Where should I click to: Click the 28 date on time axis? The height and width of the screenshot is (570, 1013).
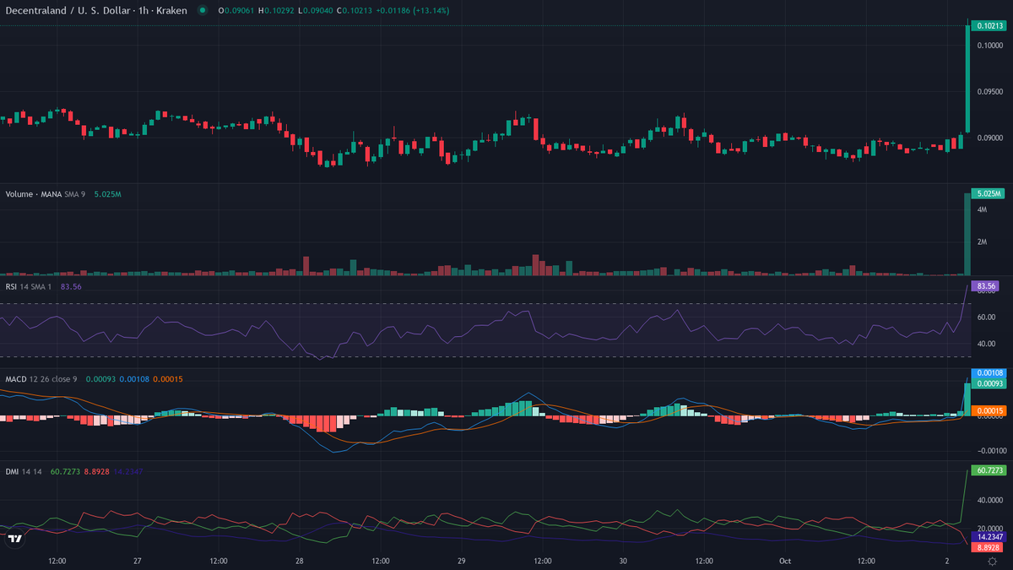point(300,561)
